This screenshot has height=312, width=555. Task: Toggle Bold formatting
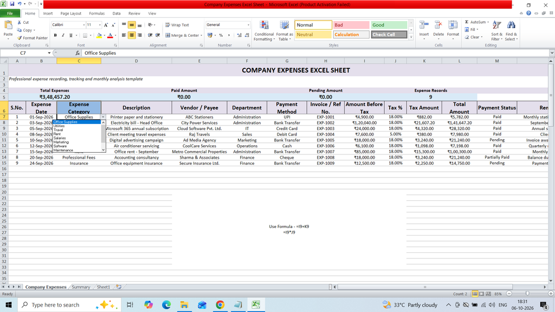pyautogui.click(x=55, y=35)
